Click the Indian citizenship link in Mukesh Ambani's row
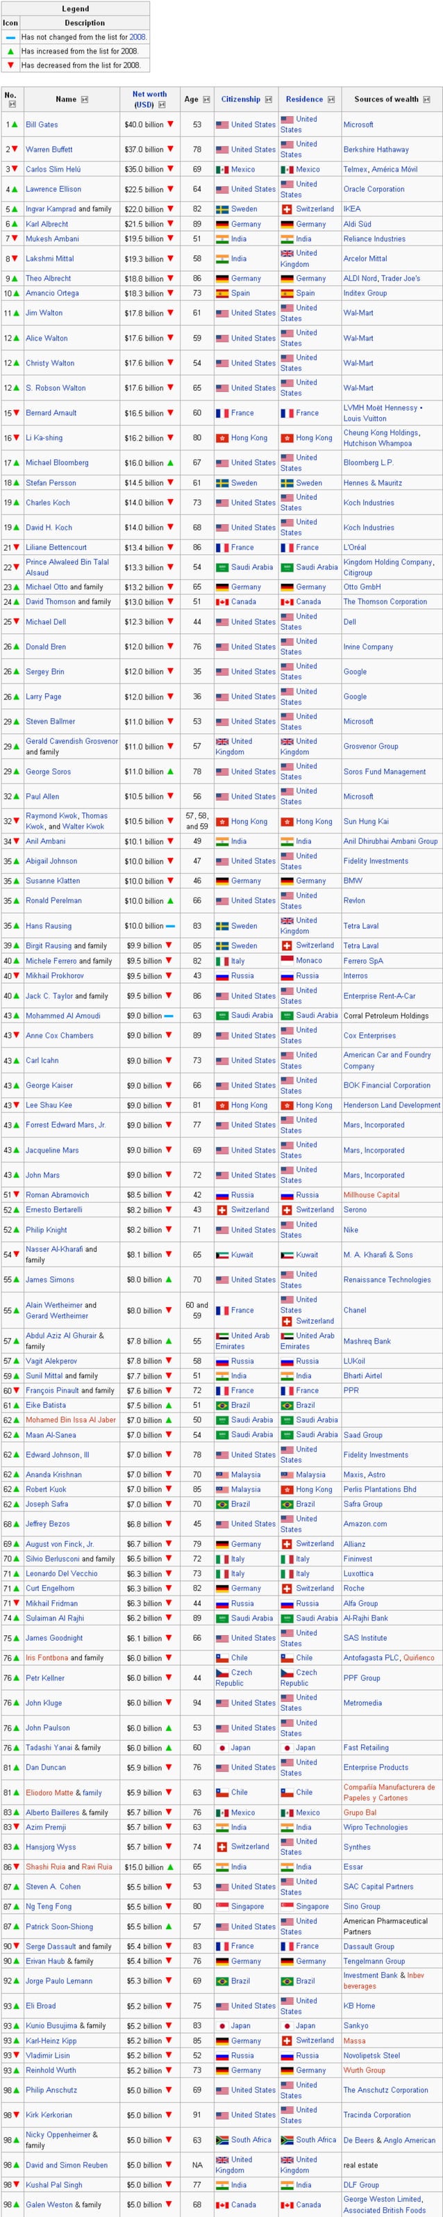The height and width of the screenshot is (2217, 443). [x=238, y=239]
